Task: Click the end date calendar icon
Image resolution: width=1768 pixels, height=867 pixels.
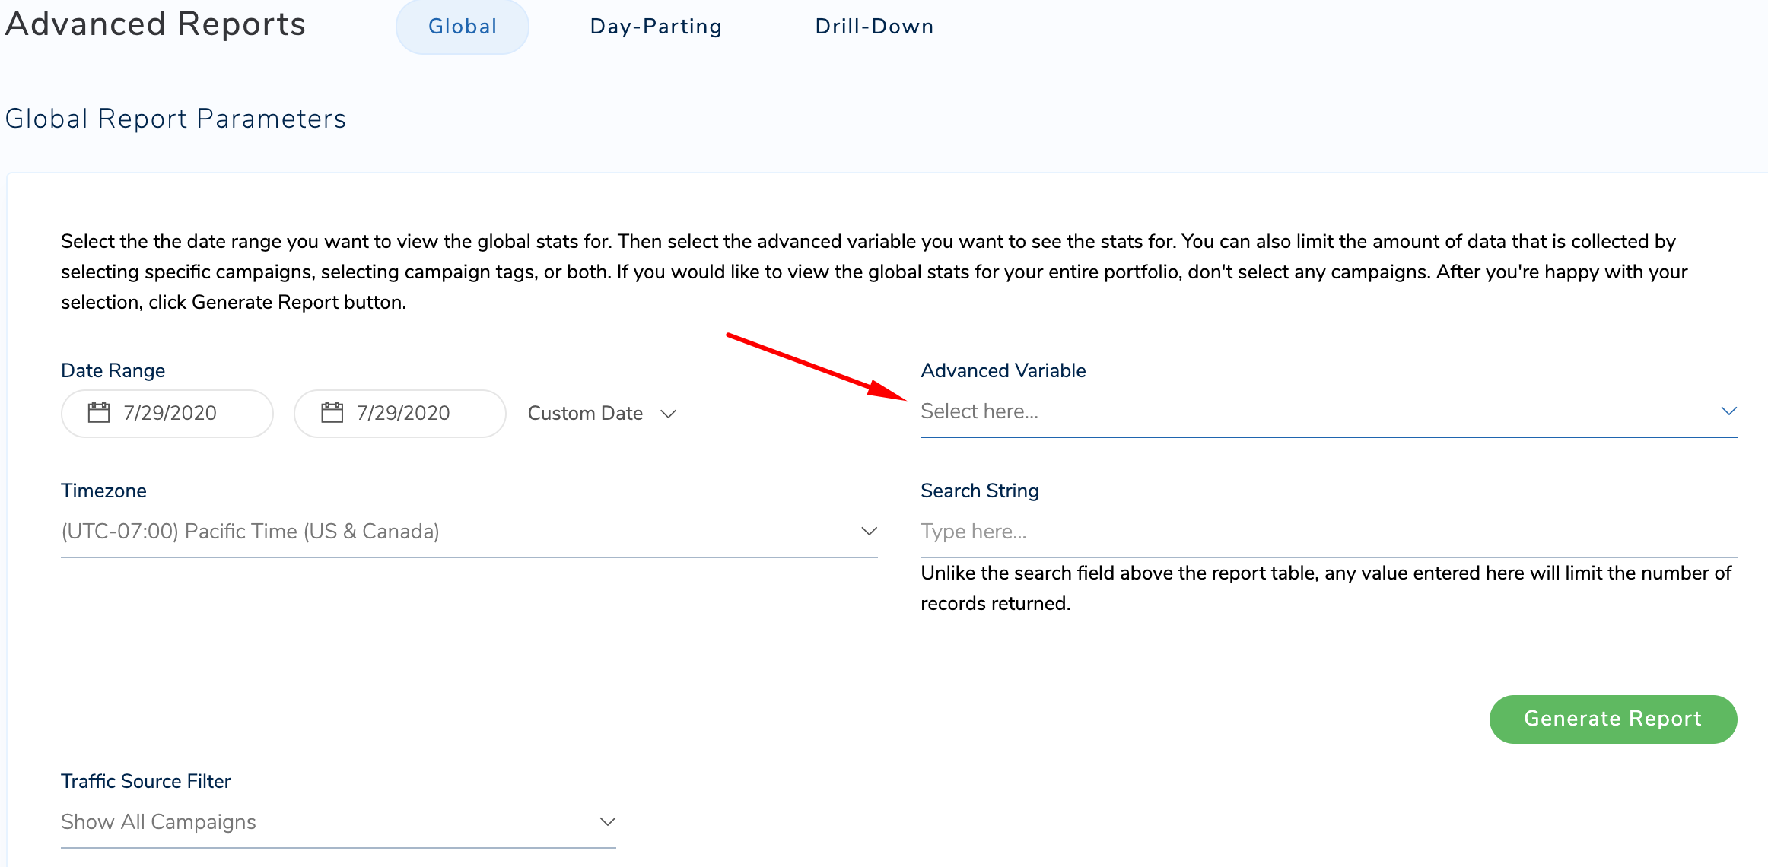Action: pyautogui.click(x=332, y=413)
